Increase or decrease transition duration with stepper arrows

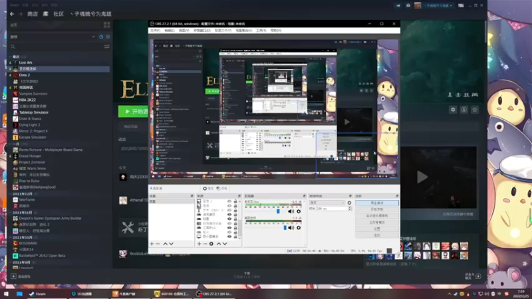coord(350,209)
